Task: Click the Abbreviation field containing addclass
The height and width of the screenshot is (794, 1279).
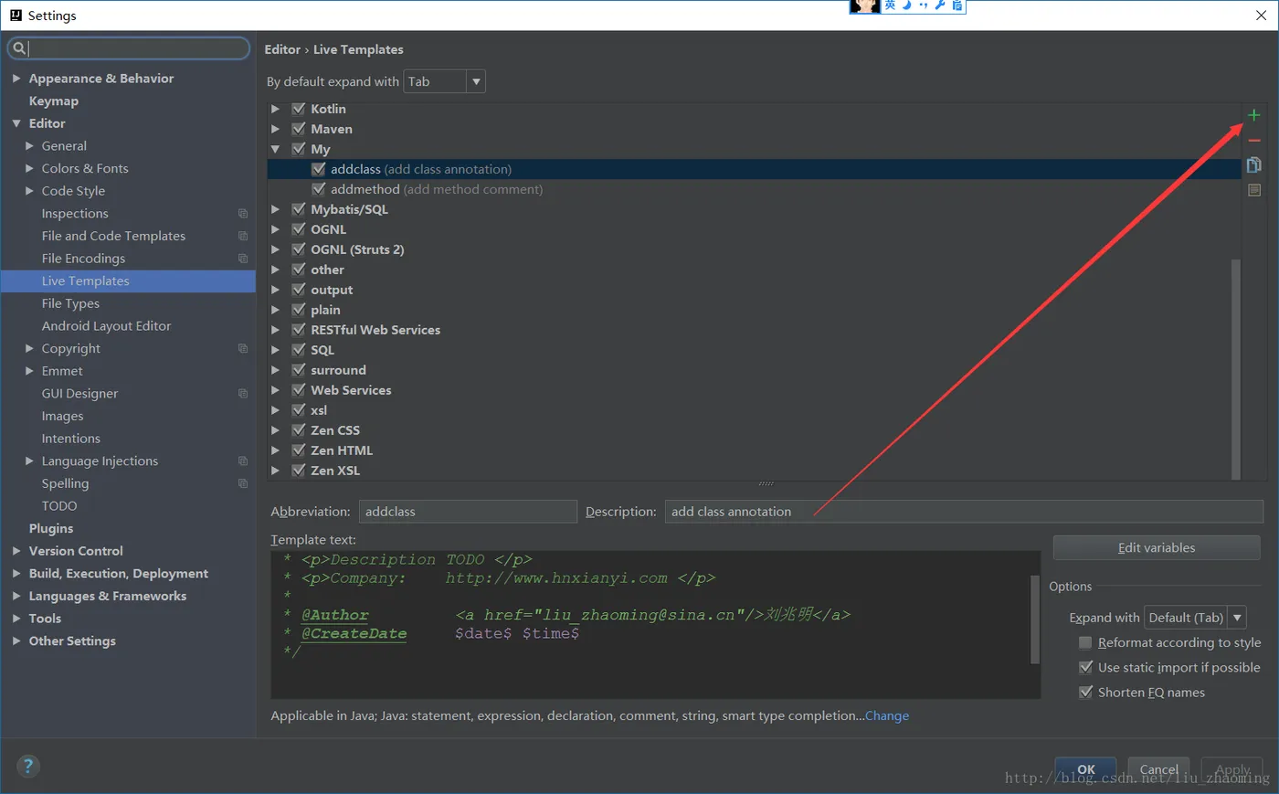Action: click(x=468, y=512)
